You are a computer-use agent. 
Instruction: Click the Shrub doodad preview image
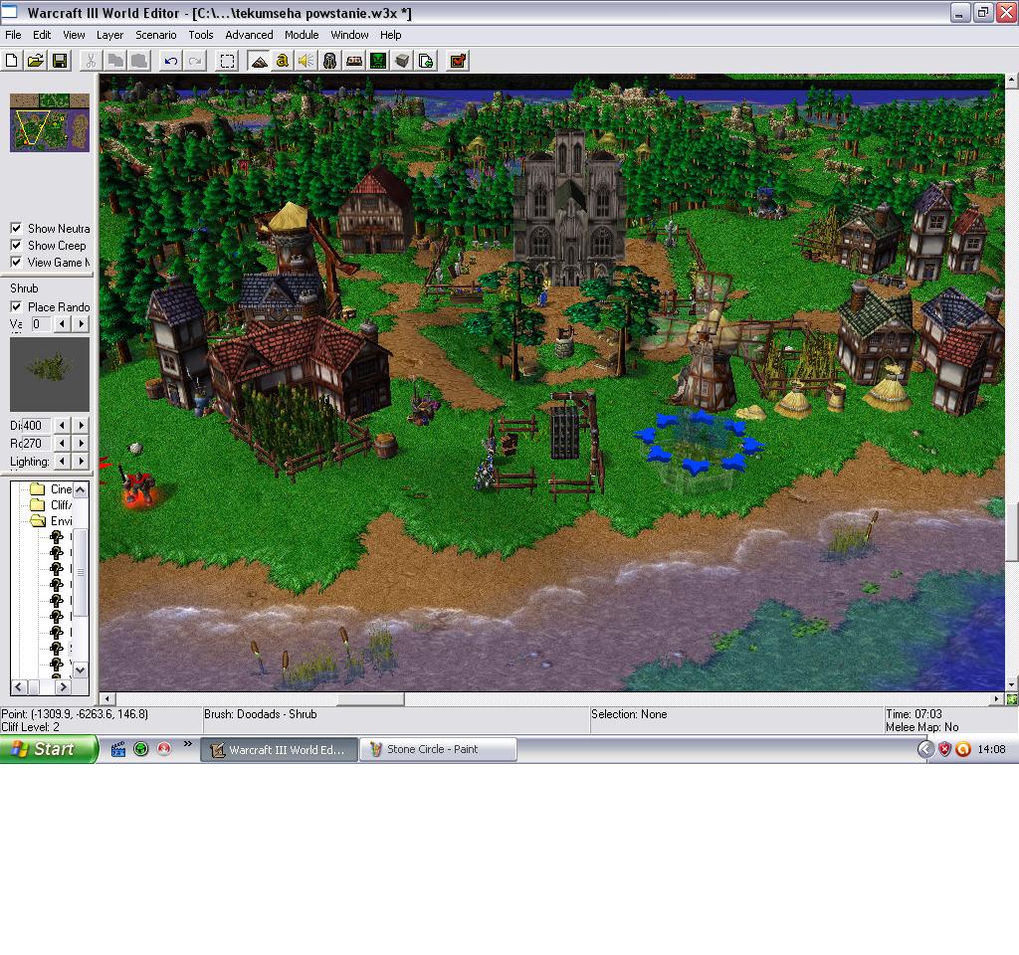pyautogui.click(x=50, y=374)
